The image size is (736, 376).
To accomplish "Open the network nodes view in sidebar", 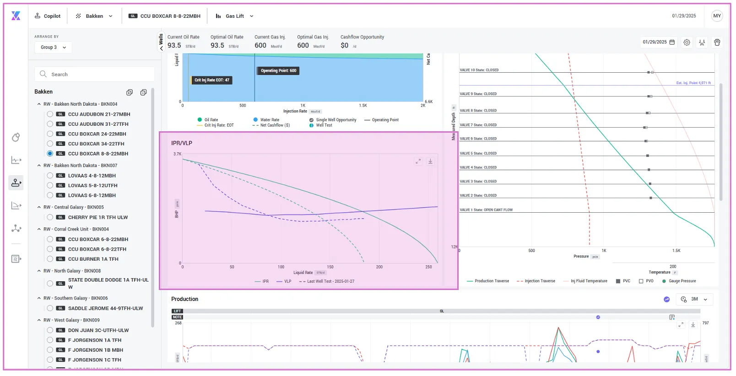I will [x=16, y=228].
